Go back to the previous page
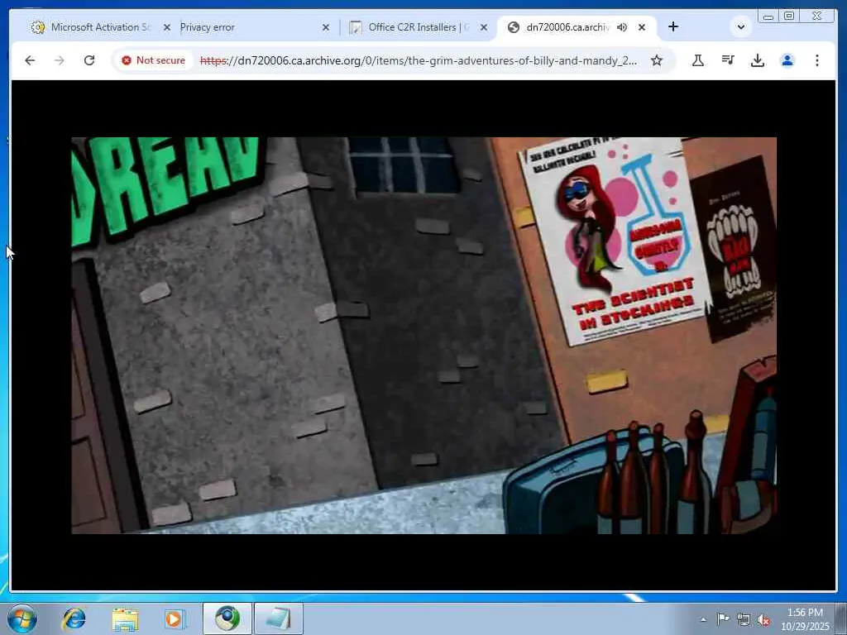Viewport: 847px width, 635px height. pos(30,60)
